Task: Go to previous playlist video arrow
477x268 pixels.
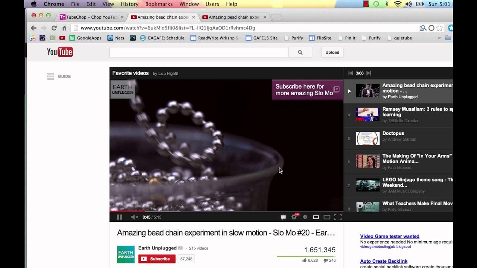Action: (350, 73)
